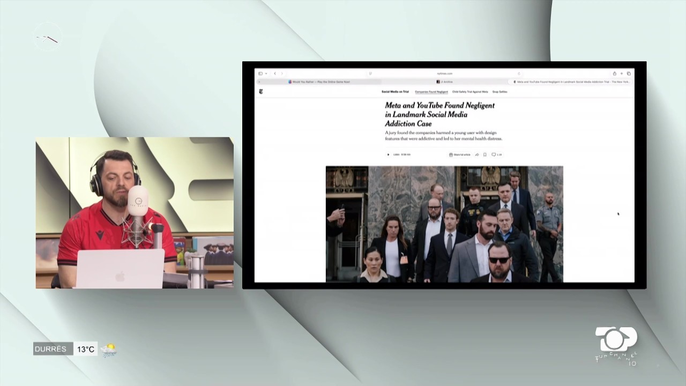The height and width of the screenshot is (386, 686).
Task: Click the 'Social Media on Trial' label
Action: click(x=395, y=92)
